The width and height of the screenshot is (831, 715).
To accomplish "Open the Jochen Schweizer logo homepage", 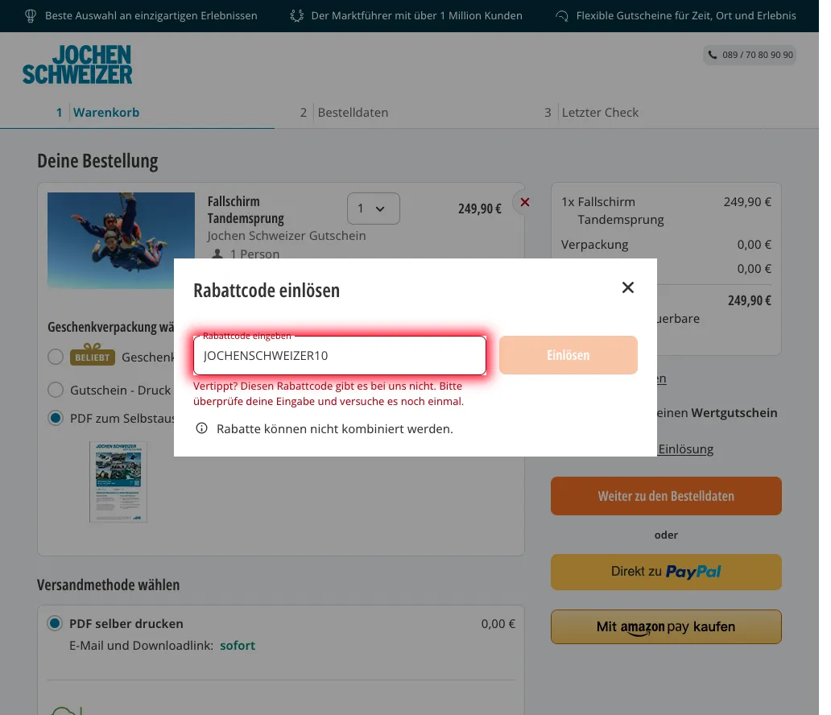I will pyautogui.click(x=77, y=64).
